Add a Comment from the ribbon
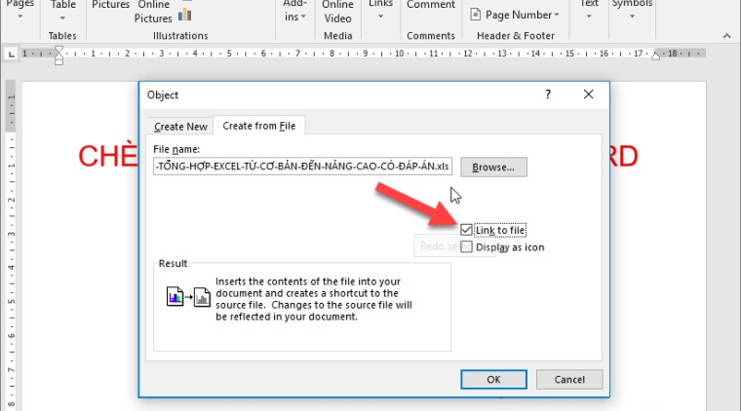Viewport: 741px width, 411px height. click(431, 5)
